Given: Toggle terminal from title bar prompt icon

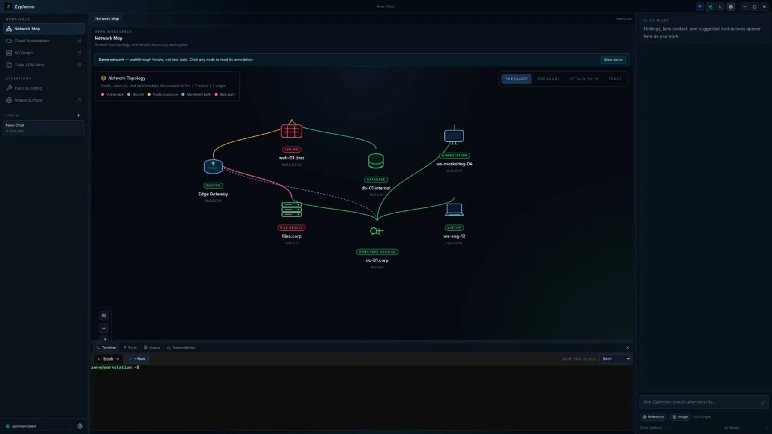Looking at the screenshot, I should [720, 6].
